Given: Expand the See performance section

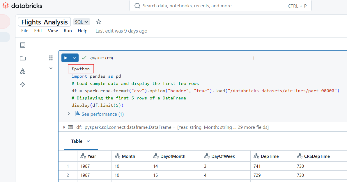Looking at the screenshot, I should click(69, 114).
